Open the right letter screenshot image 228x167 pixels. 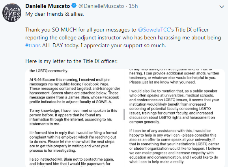pyautogui.click(x=175, y=118)
